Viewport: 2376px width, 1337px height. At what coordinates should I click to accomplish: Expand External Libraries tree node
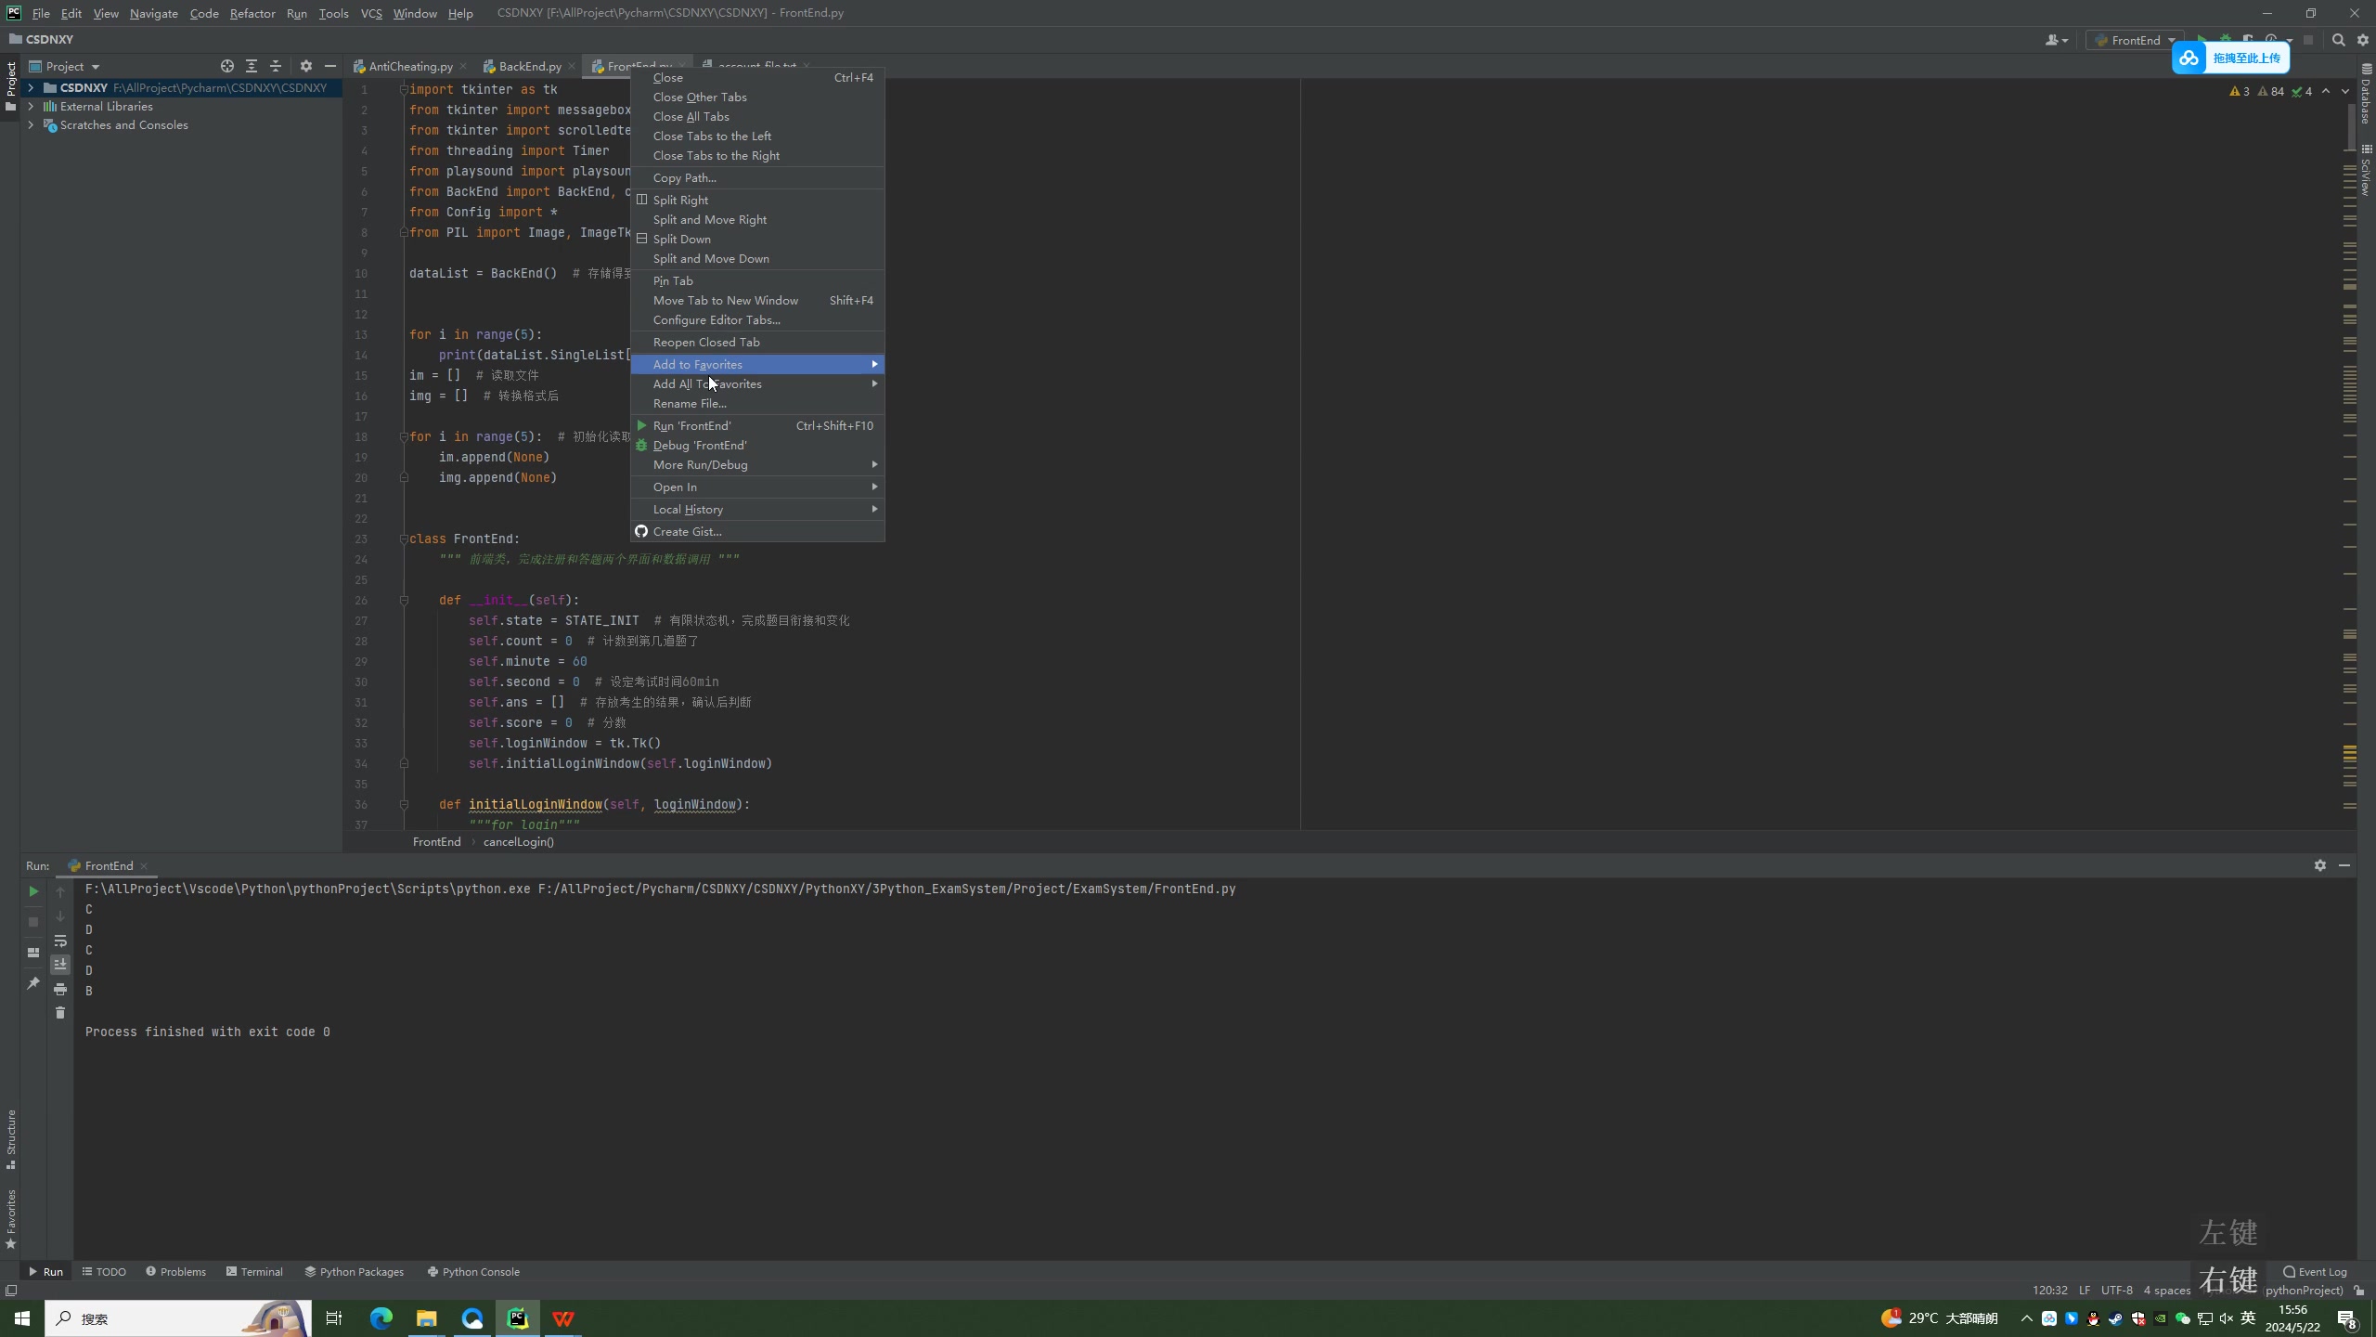tap(31, 107)
